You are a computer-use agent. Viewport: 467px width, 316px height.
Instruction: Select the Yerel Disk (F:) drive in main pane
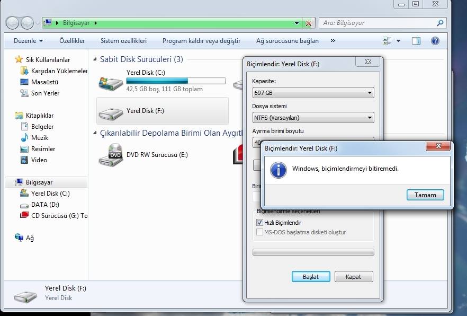[163, 111]
